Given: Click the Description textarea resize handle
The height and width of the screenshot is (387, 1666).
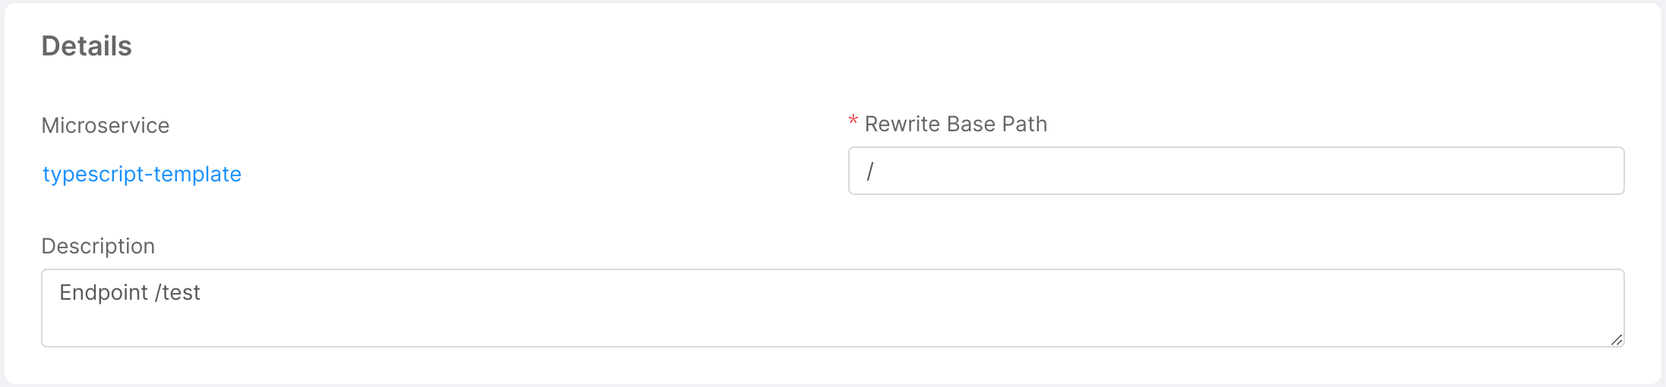Looking at the screenshot, I should pos(1617,340).
